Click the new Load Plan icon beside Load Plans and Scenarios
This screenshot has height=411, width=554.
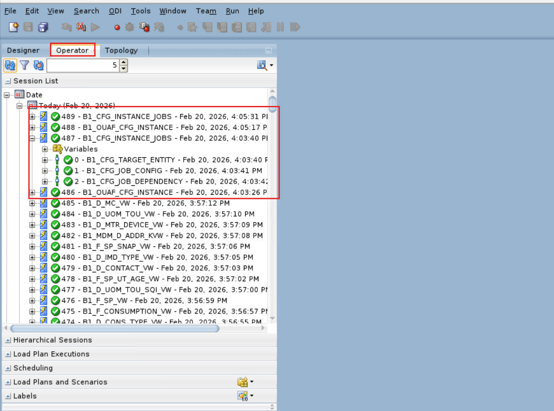[x=243, y=382]
